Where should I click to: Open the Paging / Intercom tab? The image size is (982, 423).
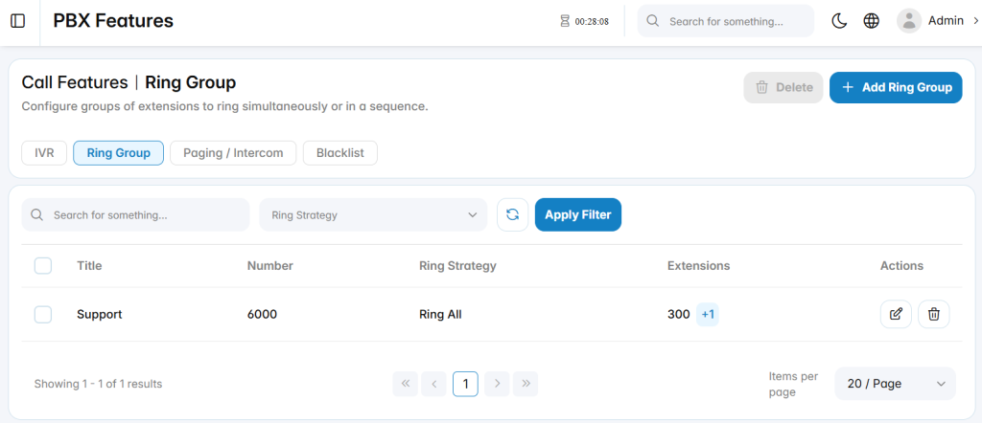(x=233, y=153)
